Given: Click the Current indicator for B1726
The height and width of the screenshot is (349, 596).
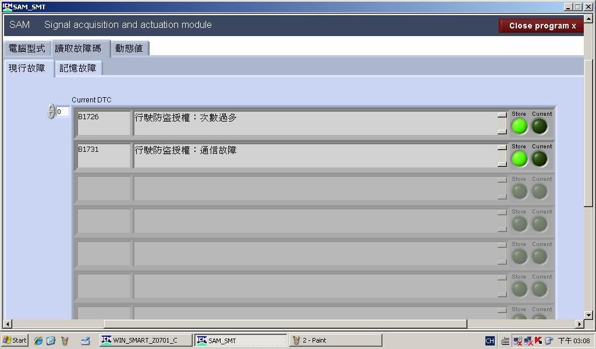Looking at the screenshot, I should (x=540, y=126).
